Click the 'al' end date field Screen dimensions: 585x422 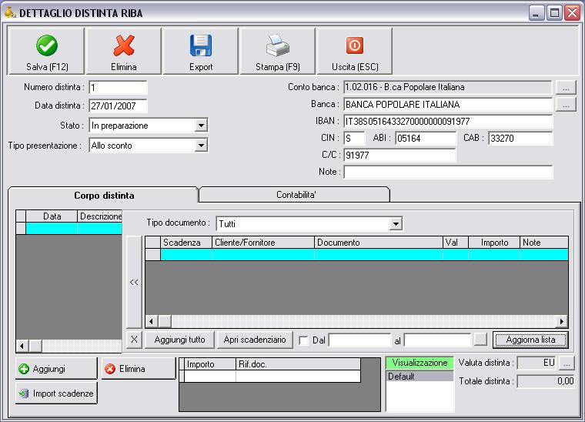tap(438, 340)
